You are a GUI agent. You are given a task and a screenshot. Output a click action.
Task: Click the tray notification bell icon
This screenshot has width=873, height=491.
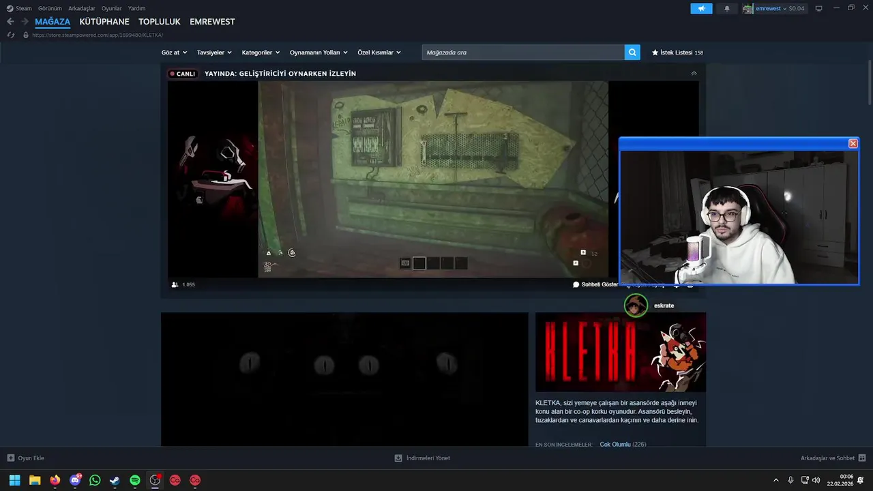[x=861, y=480]
